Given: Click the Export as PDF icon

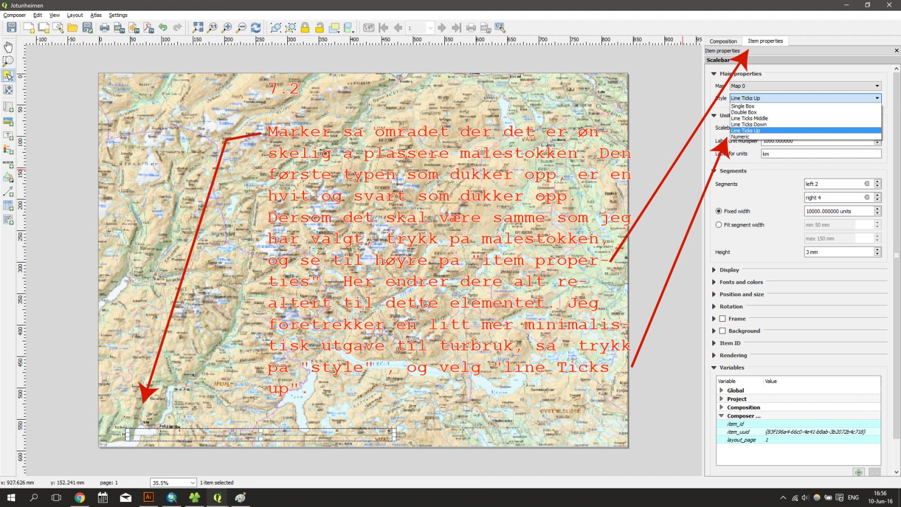Looking at the screenshot, I should pyautogui.click(x=148, y=28).
